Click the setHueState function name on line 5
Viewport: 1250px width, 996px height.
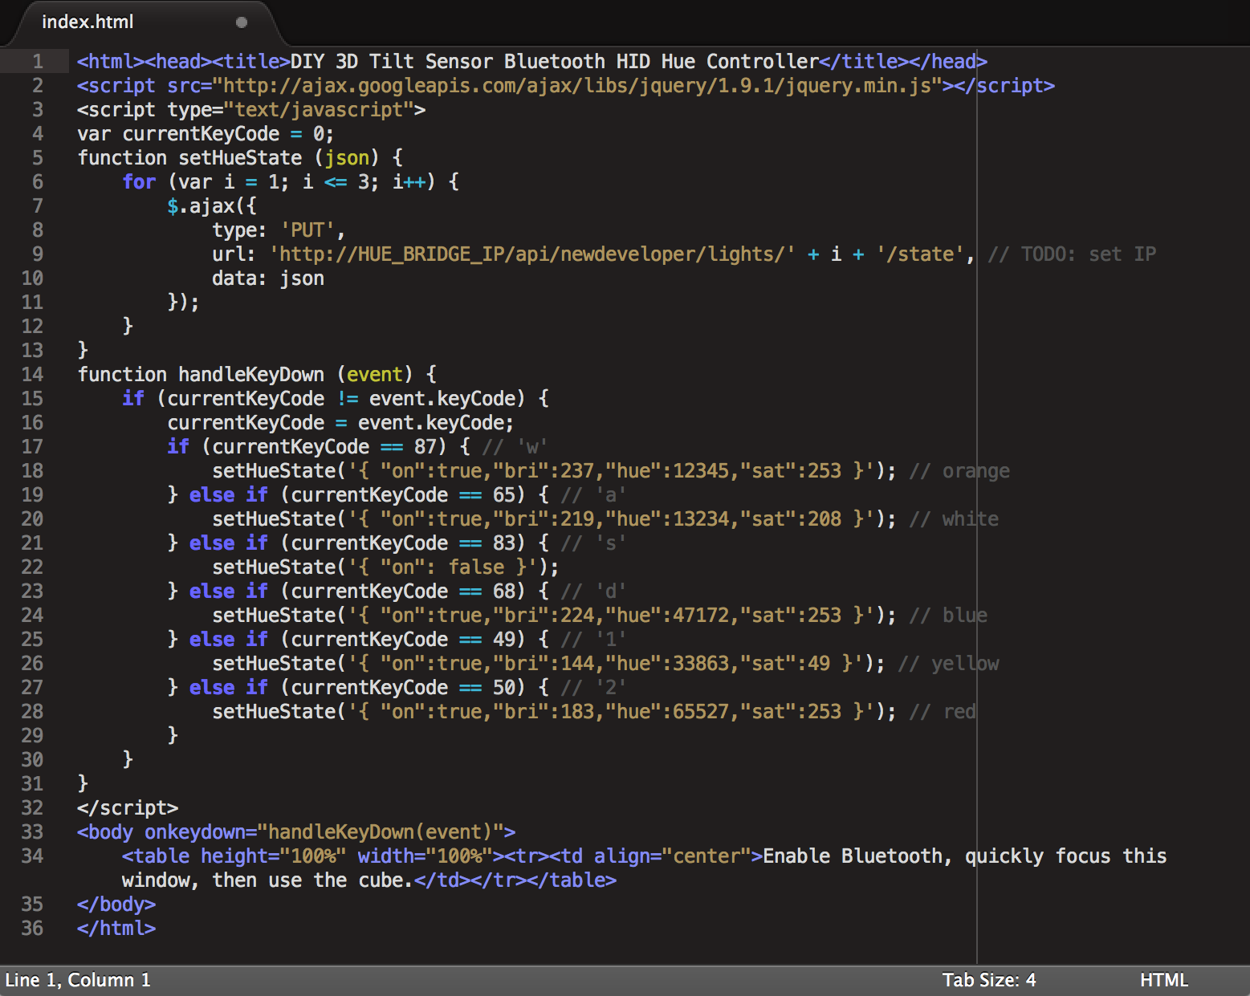point(240,158)
